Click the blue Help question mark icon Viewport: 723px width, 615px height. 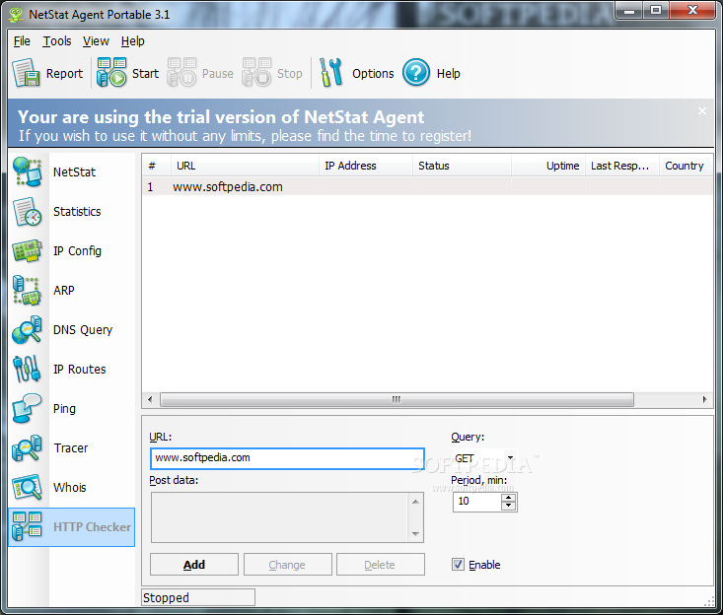416,72
